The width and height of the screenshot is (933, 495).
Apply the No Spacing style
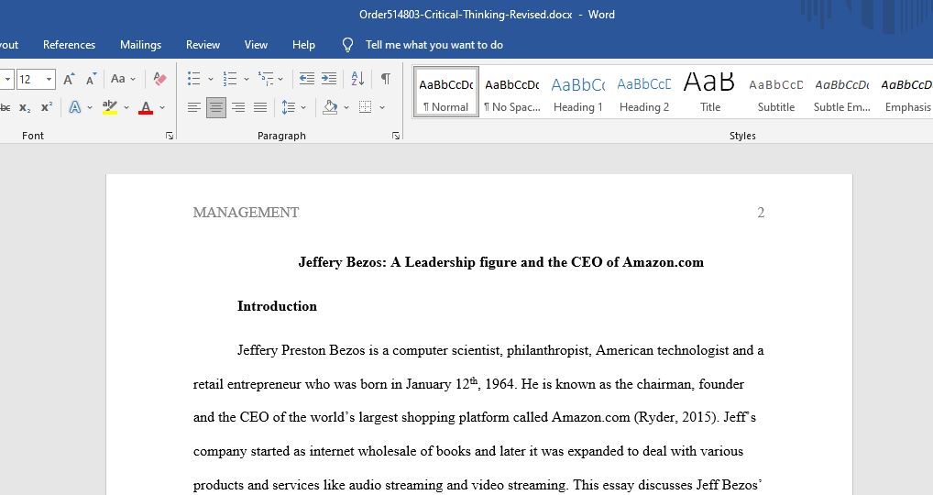[x=511, y=92]
